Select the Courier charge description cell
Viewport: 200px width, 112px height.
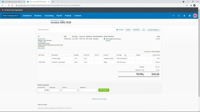coord(62,58)
